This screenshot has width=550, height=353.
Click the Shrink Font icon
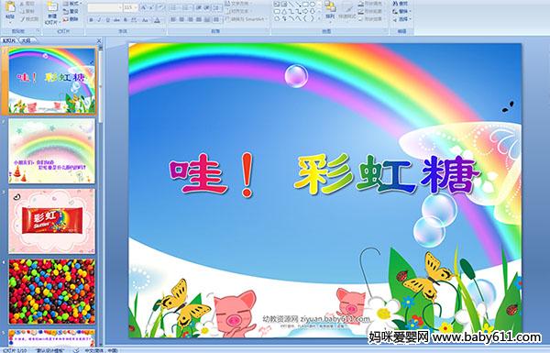(x=151, y=7)
